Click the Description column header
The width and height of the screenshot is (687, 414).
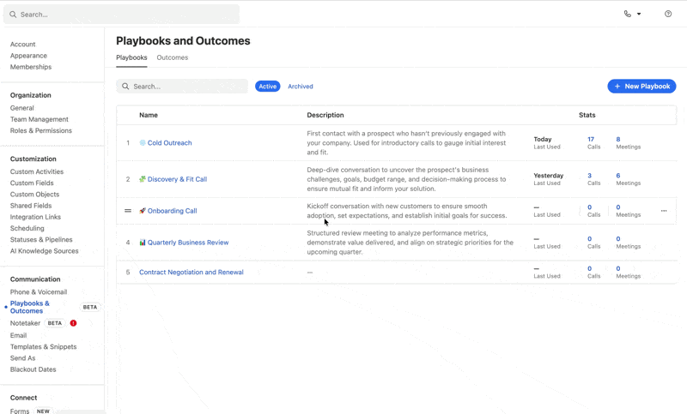[x=325, y=115]
